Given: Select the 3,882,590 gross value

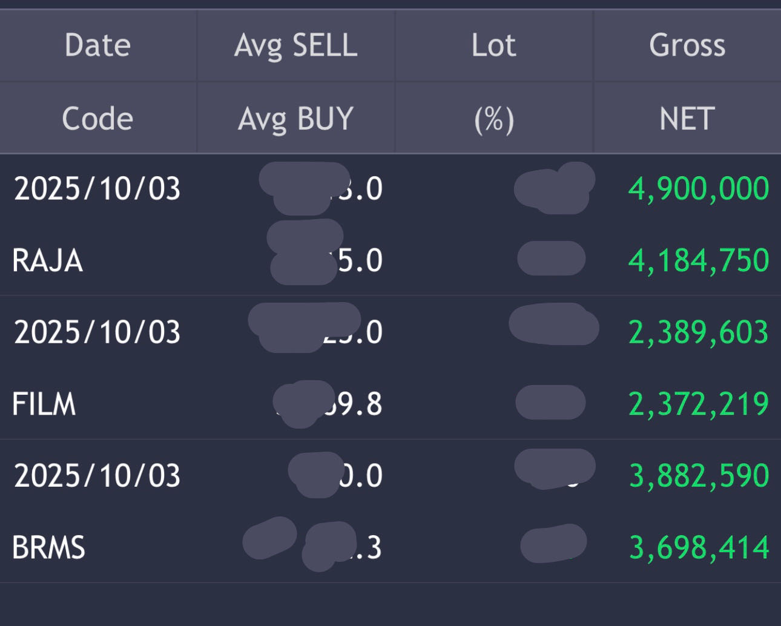Looking at the screenshot, I should [x=699, y=475].
